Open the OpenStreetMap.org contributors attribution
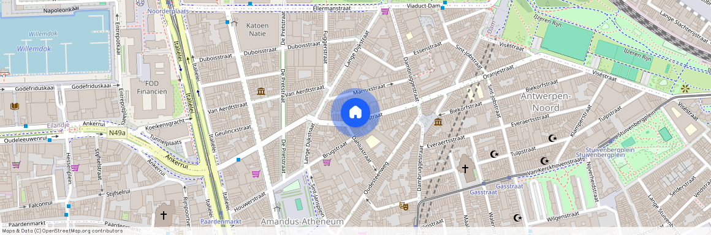The width and height of the screenshot is (711, 235). (83, 231)
